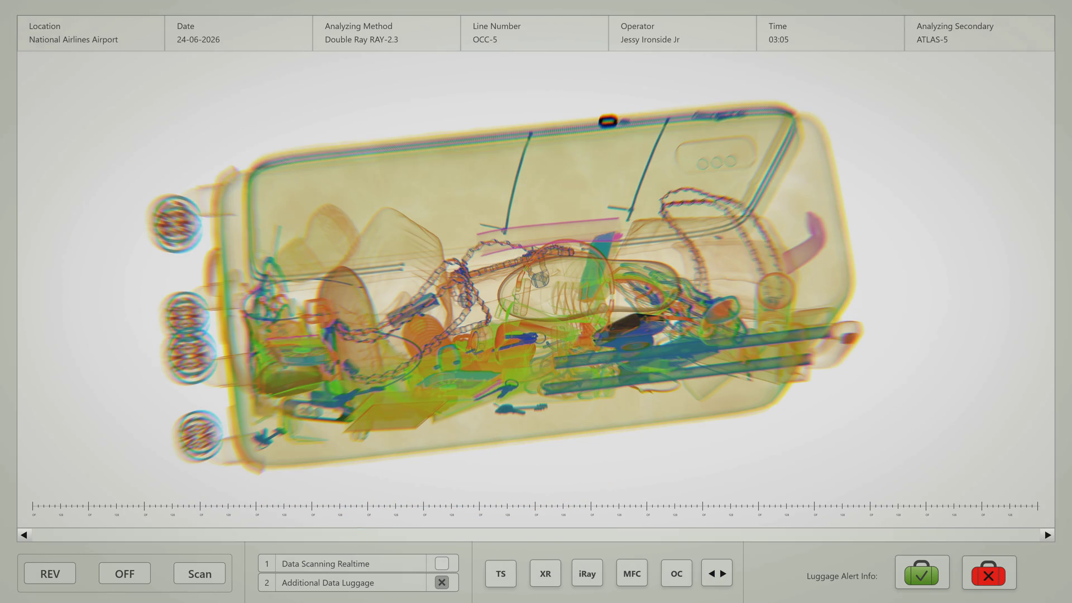This screenshot has height=603, width=1072.
Task: Click the ruler scale under scan
Action: [536, 507]
